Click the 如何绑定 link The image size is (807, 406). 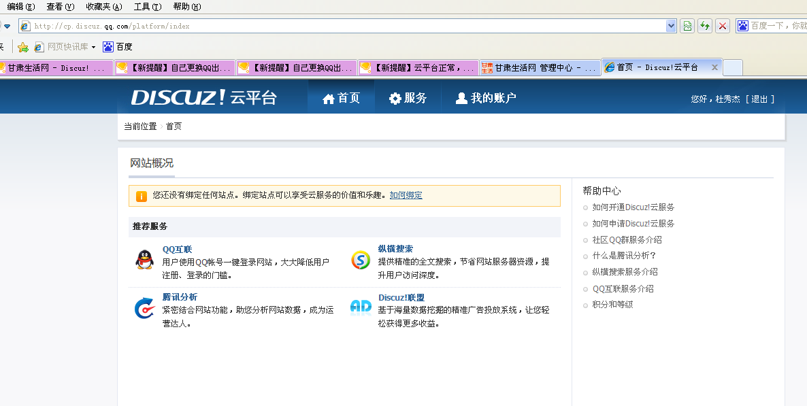click(406, 195)
